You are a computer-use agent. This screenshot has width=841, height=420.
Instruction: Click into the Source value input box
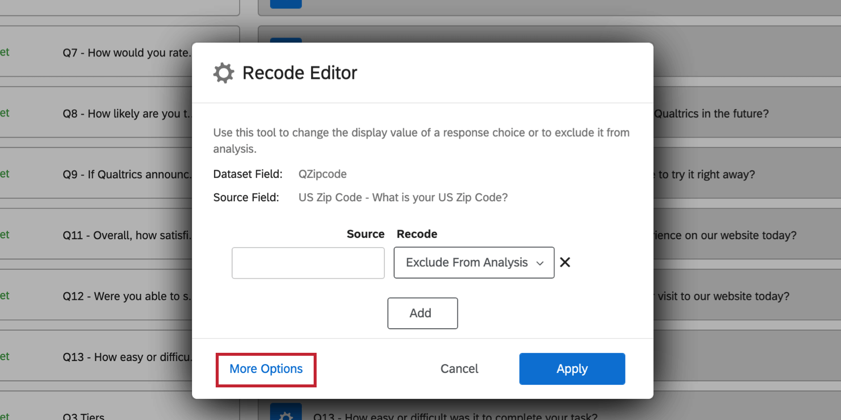[x=308, y=263]
